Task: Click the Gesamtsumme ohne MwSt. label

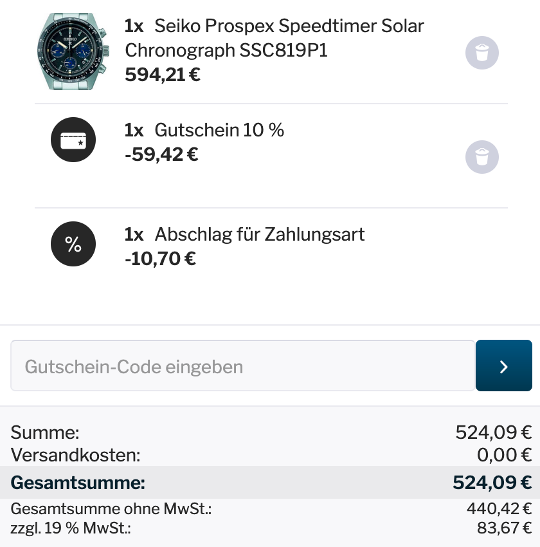Action: pos(111,508)
